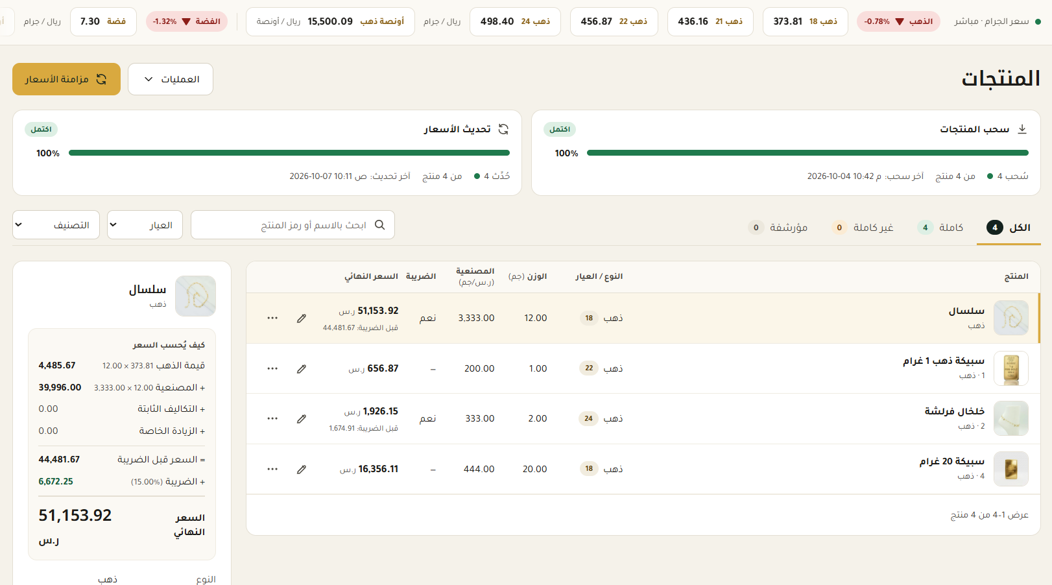Click the المصنعية column header

coord(475,276)
